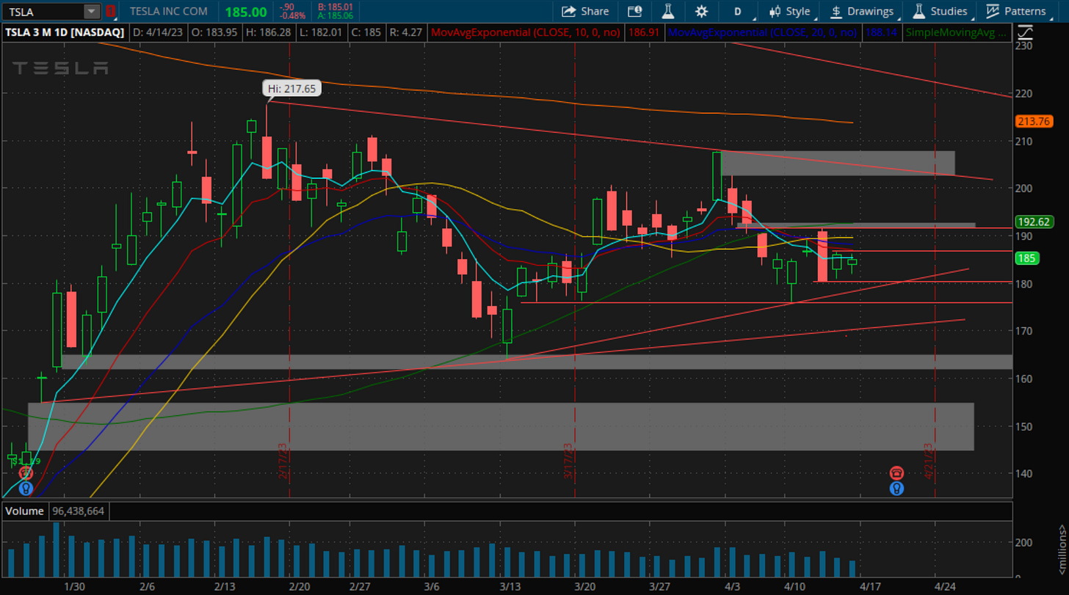This screenshot has width=1069, height=595.
Task: Open the D aggregation period dropdown
Action: tap(737, 11)
